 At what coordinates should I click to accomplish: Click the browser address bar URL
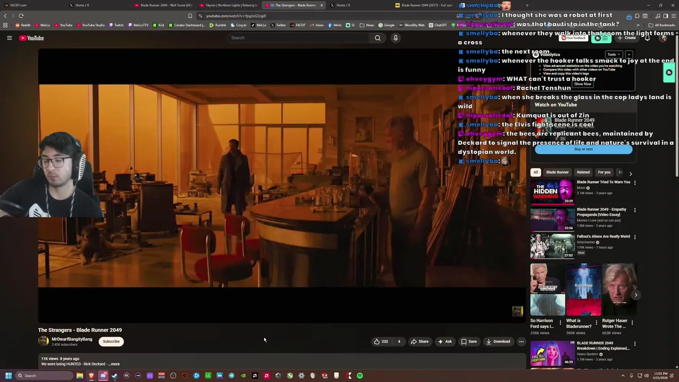236,16
